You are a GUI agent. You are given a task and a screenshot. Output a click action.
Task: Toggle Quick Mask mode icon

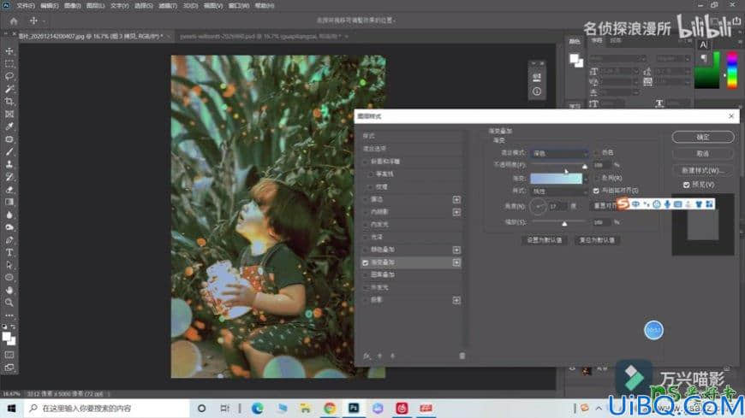click(9, 355)
